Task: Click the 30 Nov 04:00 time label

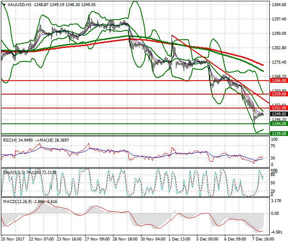Action: [x=153, y=239]
